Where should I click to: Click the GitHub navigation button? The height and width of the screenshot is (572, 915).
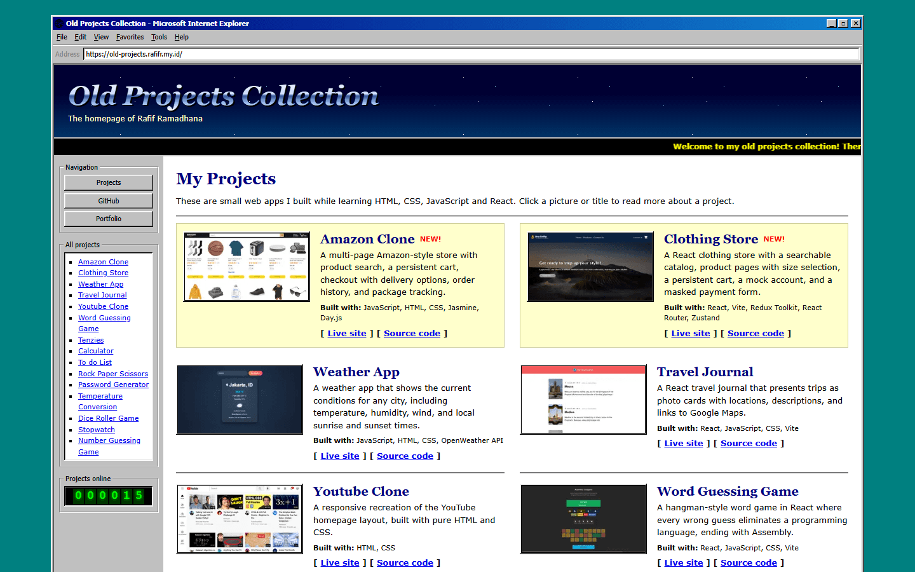tap(109, 201)
